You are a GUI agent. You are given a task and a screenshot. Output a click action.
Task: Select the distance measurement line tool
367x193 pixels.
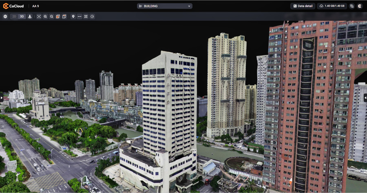pyautogui.click(x=80, y=16)
